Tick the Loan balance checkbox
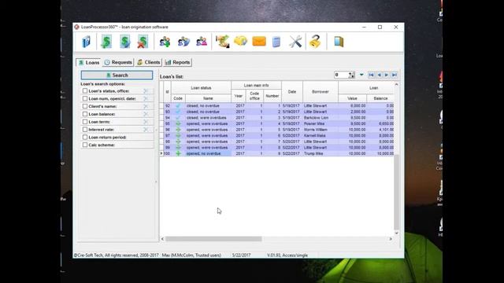Image resolution: width=504 pixels, height=283 pixels. pos(85,114)
